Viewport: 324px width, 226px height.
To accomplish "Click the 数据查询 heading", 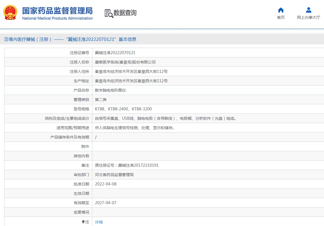I will click(x=125, y=13).
